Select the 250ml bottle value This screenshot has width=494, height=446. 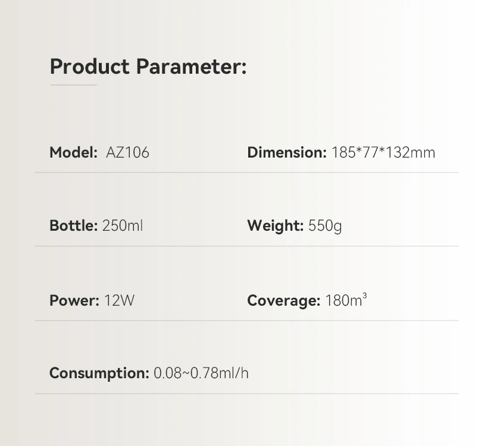pos(123,226)
